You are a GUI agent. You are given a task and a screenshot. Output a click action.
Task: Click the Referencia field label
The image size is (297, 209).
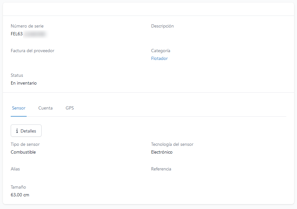161,169
